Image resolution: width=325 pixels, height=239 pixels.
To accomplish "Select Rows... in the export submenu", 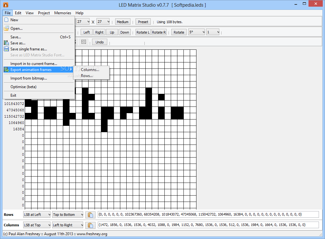I will pyautogui.click(x=91, y=76).
